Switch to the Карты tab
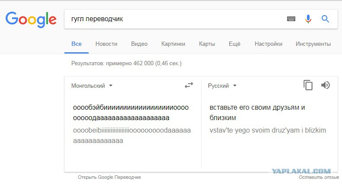342x184 pixels. pos(207,44)
